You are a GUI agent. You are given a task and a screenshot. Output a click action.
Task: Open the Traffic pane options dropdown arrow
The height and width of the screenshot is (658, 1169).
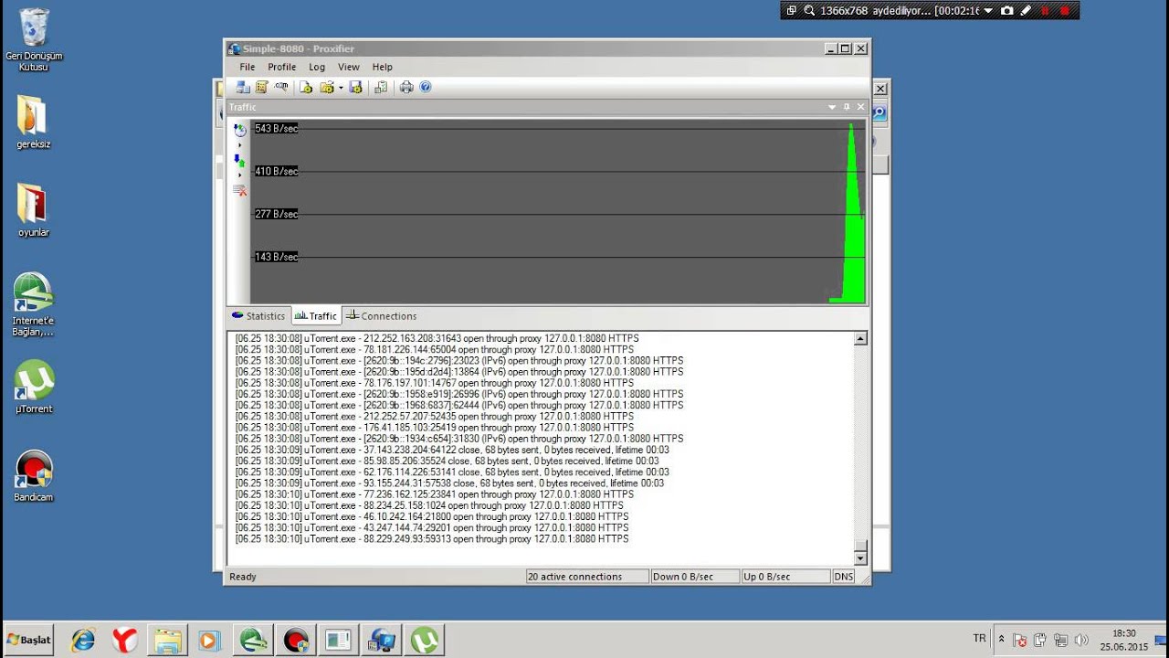[x=832, y=107]
